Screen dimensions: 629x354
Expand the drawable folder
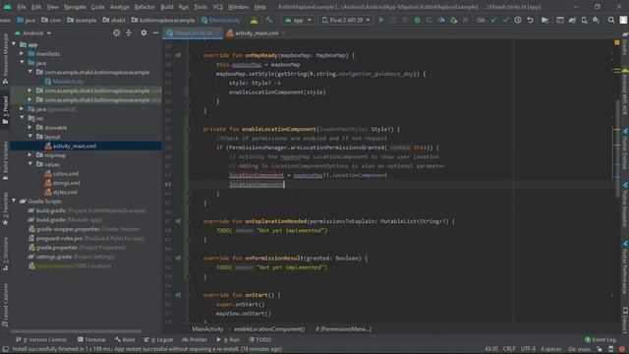(30, 128)
